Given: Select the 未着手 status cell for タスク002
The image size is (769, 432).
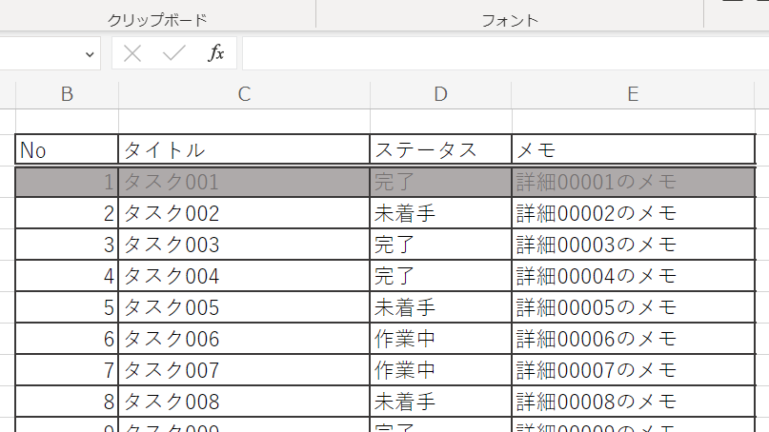Looking at the screenshot, I should pos(440,213).
